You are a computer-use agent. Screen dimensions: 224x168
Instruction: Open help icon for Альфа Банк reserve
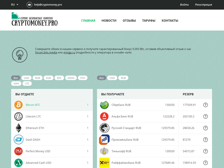tap(206, 116)
